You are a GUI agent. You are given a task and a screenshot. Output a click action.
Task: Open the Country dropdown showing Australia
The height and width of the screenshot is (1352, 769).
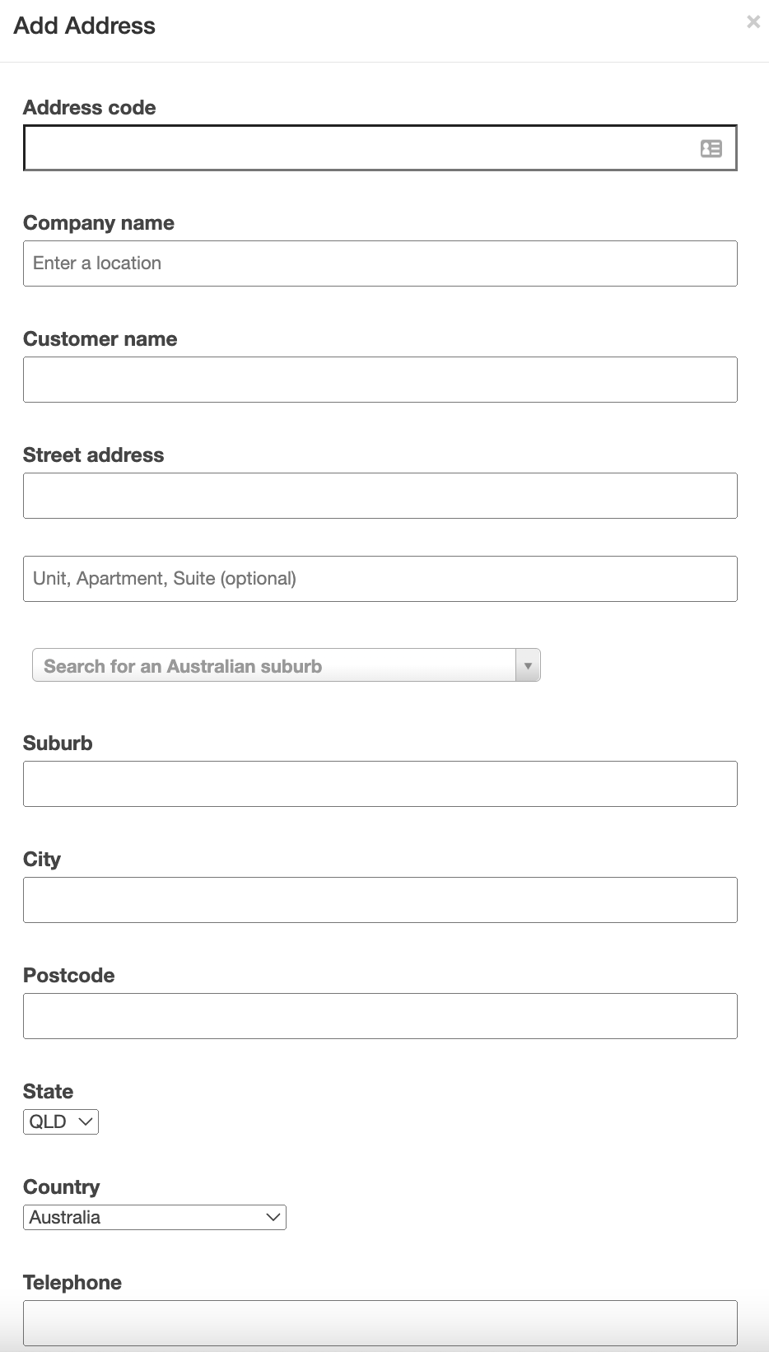pos(155,1217)
